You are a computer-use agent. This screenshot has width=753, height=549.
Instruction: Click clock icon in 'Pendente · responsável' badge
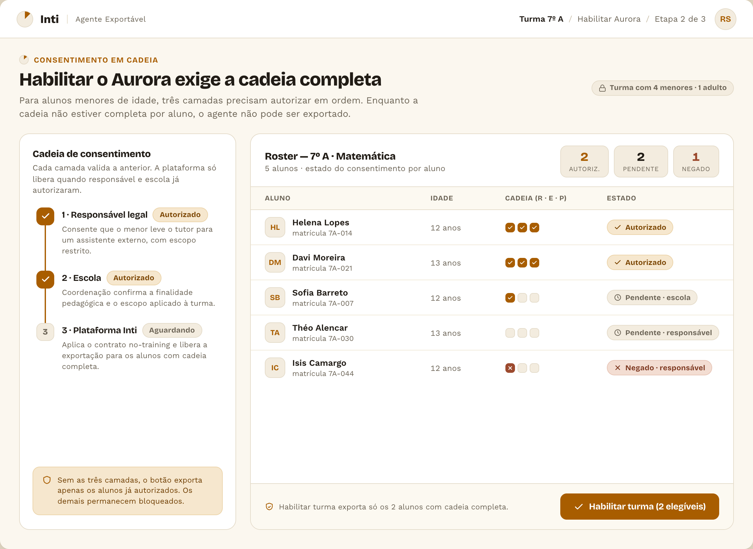coord(617,333)
